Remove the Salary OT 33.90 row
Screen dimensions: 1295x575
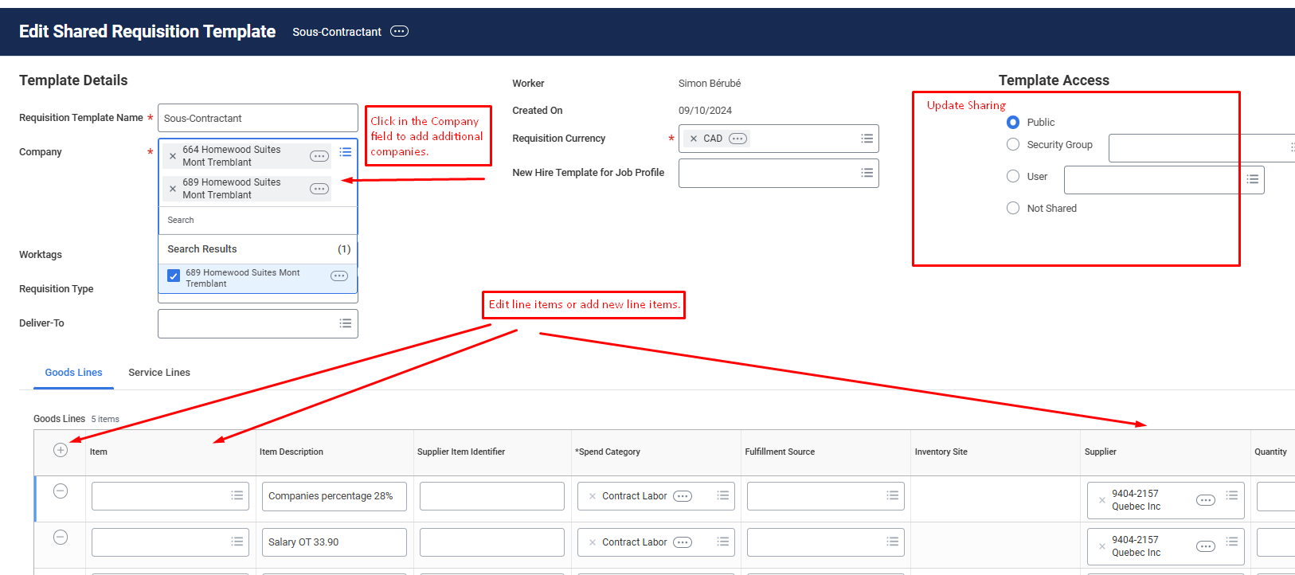point(61,538)
